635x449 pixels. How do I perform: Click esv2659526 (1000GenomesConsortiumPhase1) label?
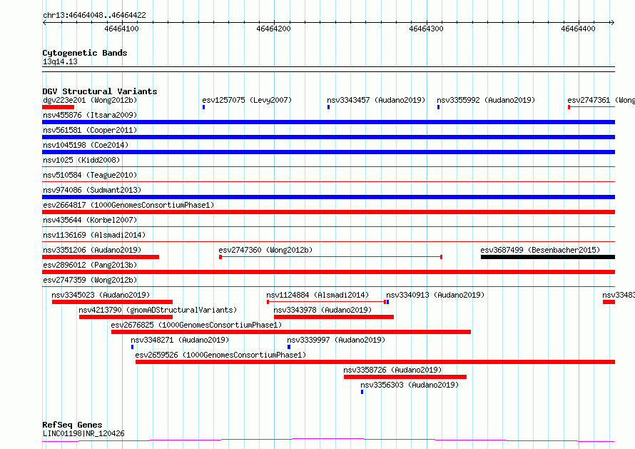tap(220, 355)
